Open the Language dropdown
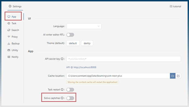 point(84,26)
